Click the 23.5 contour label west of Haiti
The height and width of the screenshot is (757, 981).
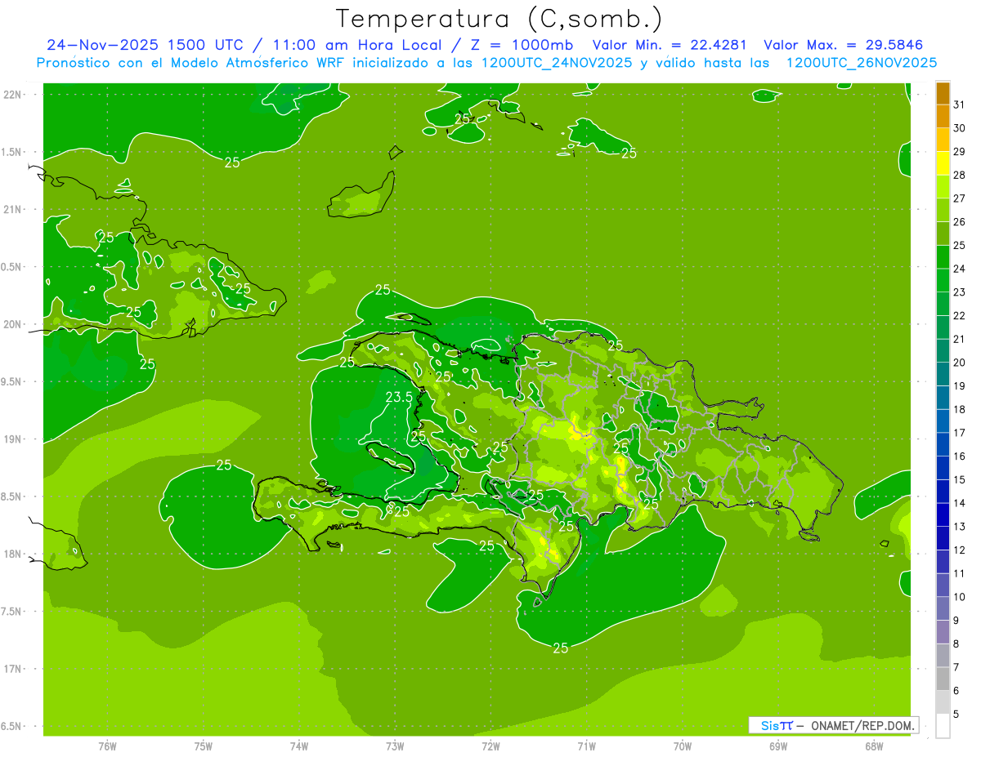398,397
